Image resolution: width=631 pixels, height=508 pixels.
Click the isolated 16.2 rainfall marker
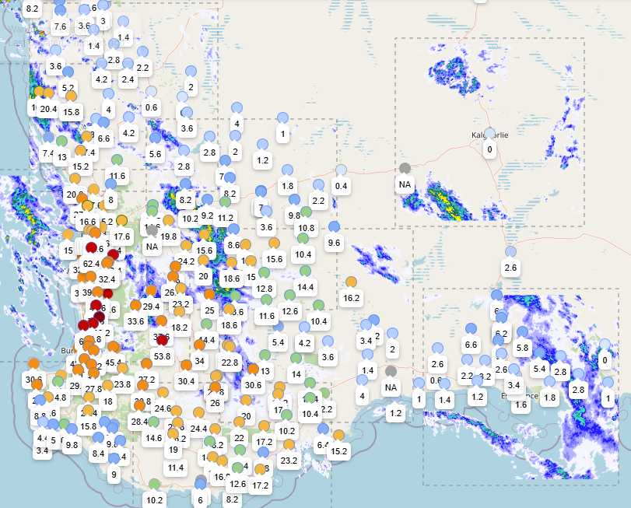352,282
